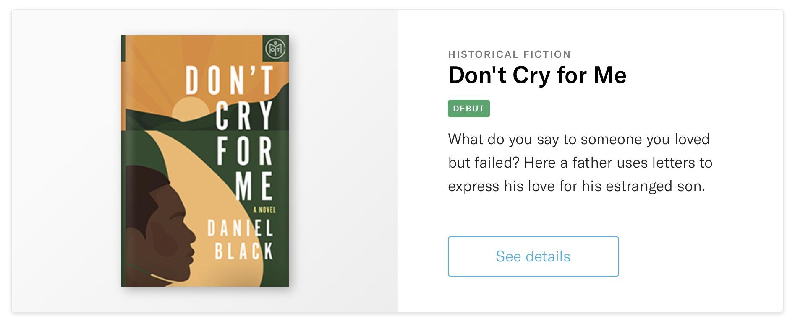
Task: Click the CRY word on the cover
Action: pos(244,115)
